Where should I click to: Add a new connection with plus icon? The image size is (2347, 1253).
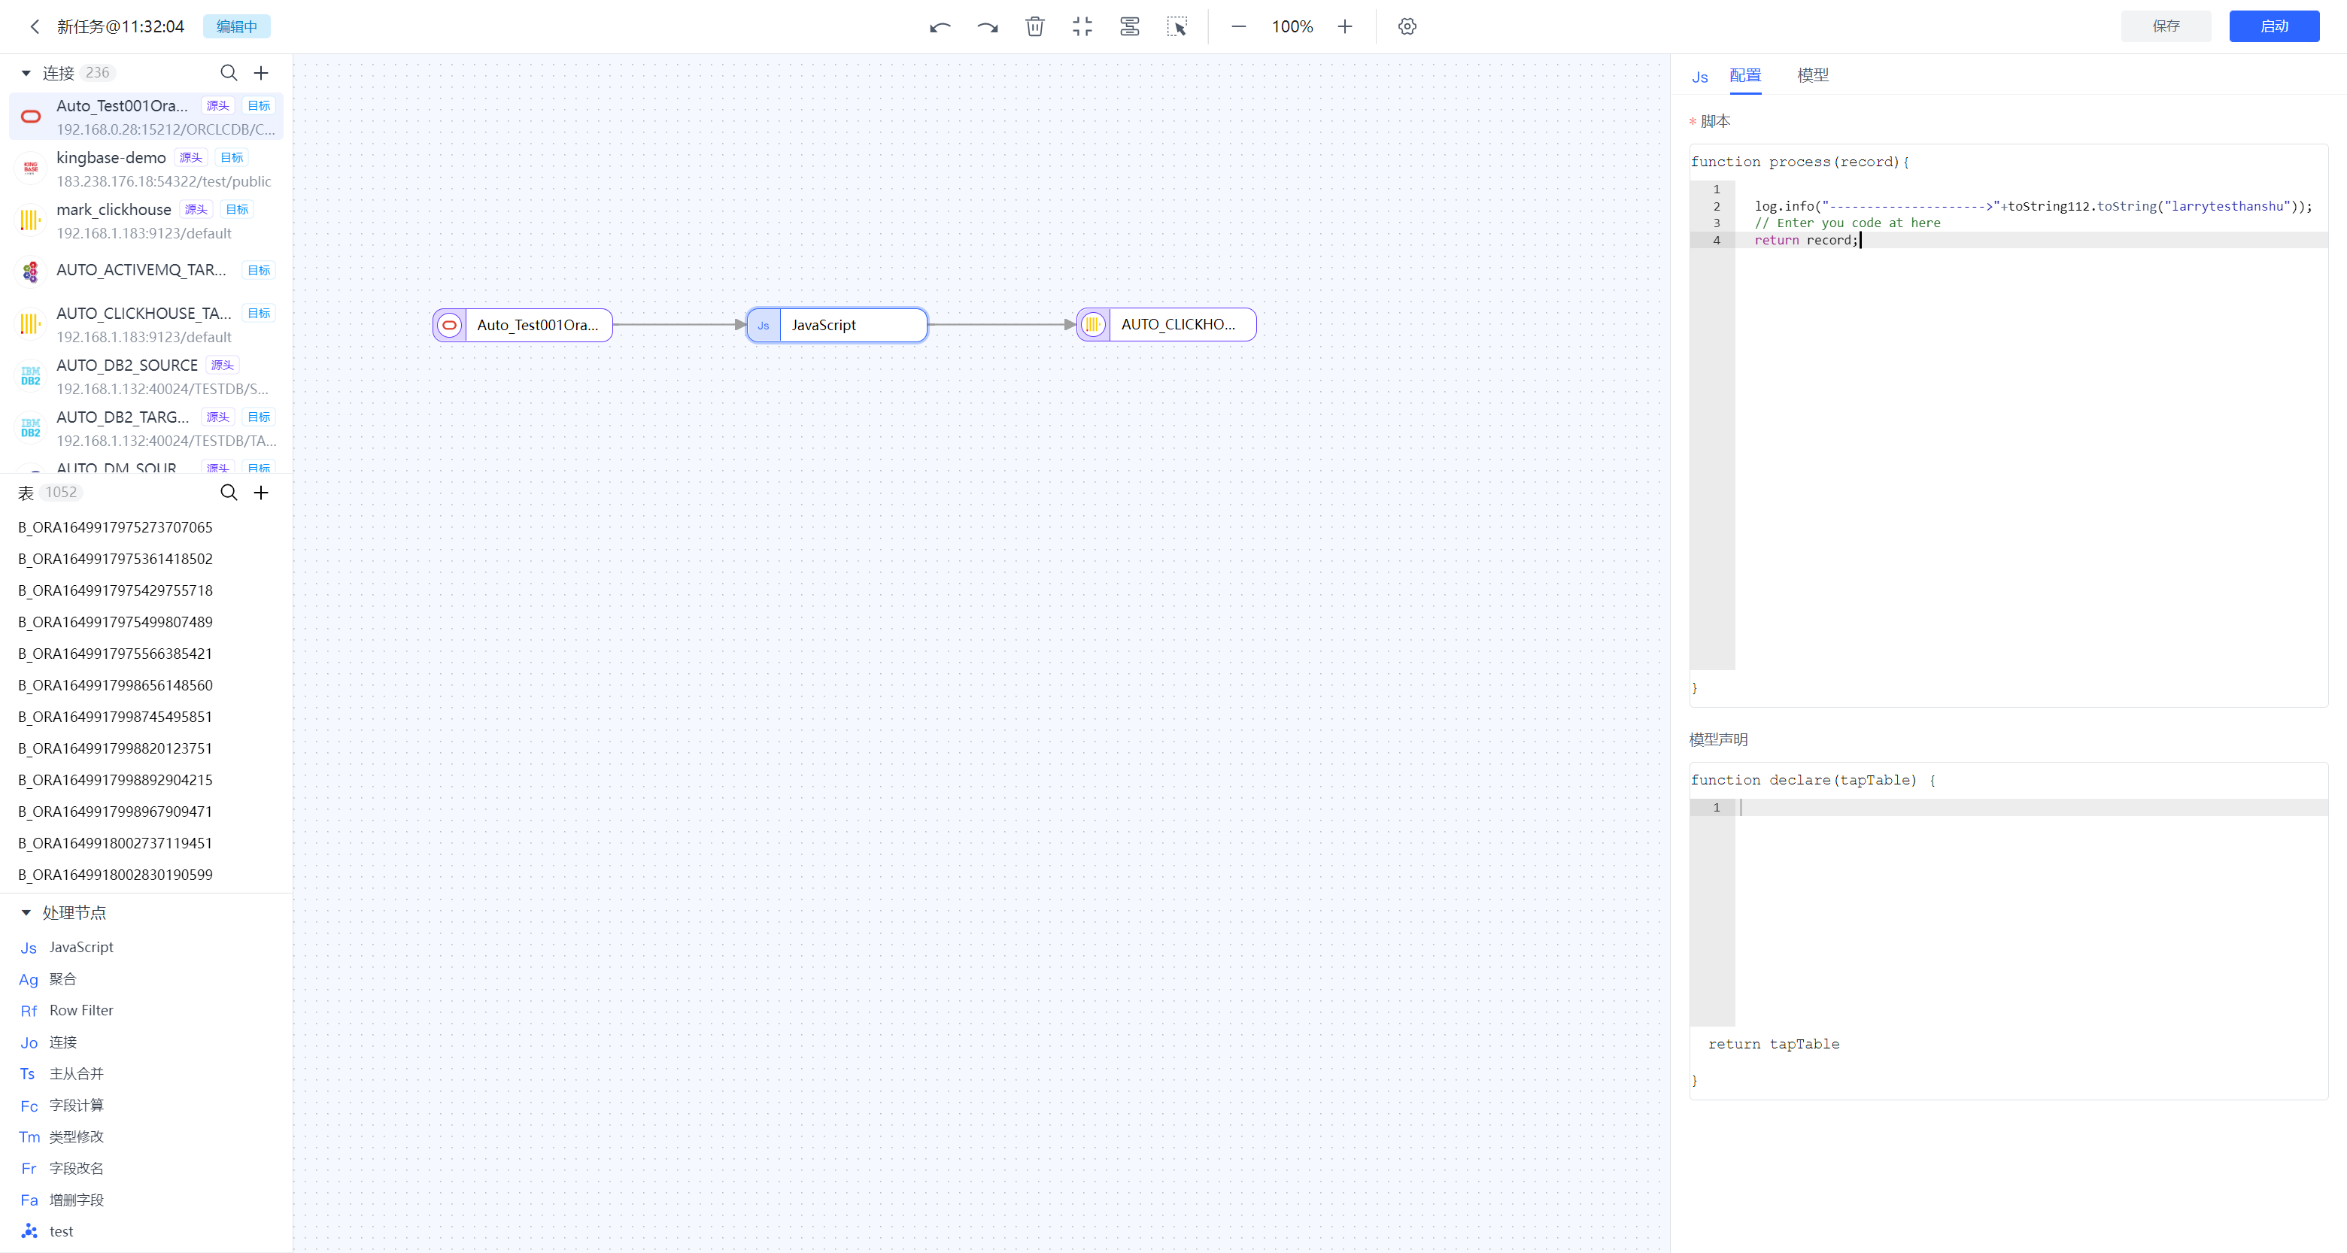click(262, 73)
